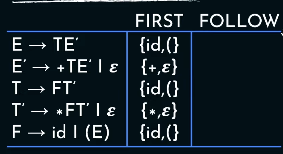283x154 pixels.
Task: Click the empty FOLLOW cell for F
Action: tap(236, 132)
